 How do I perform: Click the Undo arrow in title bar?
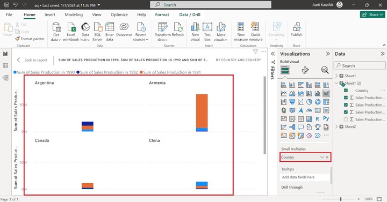15,5
